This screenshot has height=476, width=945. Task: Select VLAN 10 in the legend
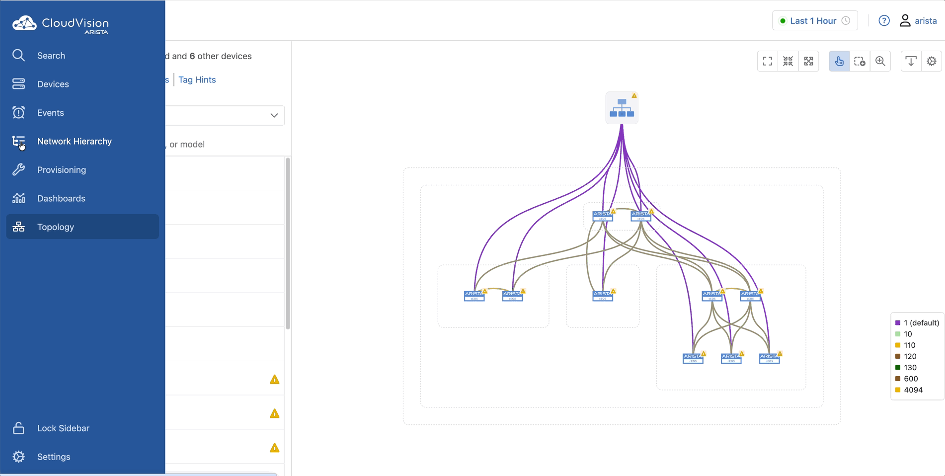pos(904,334)
